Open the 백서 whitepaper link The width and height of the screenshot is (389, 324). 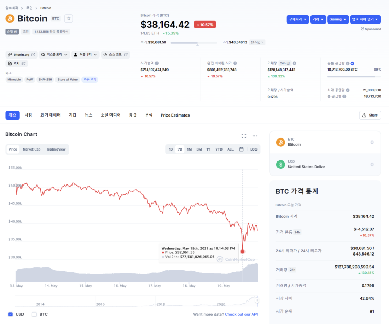(x=17, y=63)
